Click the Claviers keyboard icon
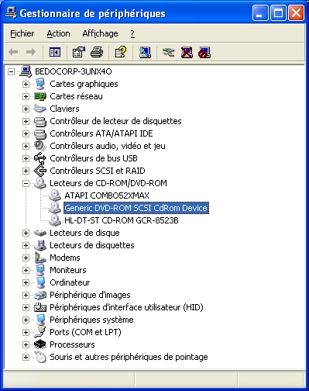 40,109
